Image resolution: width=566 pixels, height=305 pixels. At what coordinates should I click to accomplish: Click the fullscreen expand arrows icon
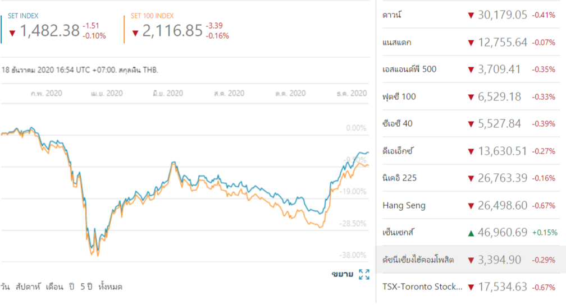[x=364, y=274]
